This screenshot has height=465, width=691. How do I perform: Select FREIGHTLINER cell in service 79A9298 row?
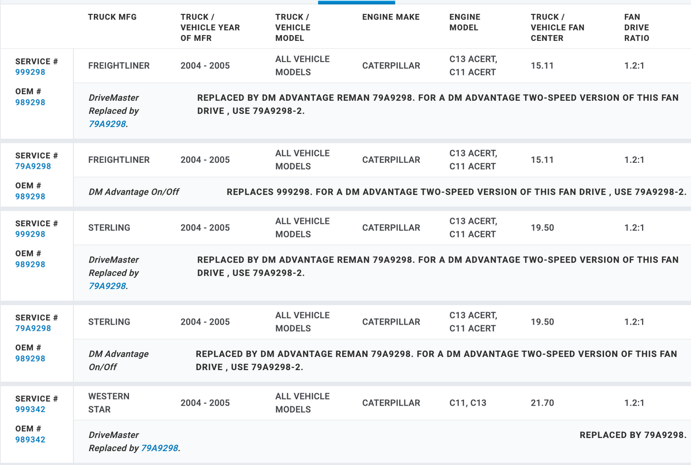(x=119, y=160)
